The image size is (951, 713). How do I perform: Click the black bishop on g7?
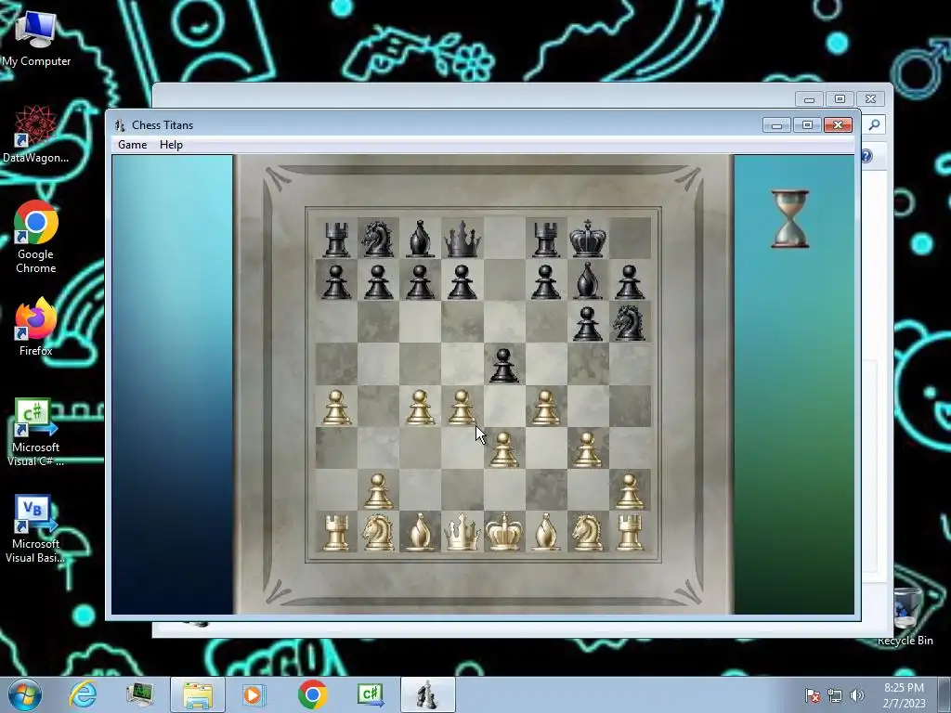click(587, 280)
